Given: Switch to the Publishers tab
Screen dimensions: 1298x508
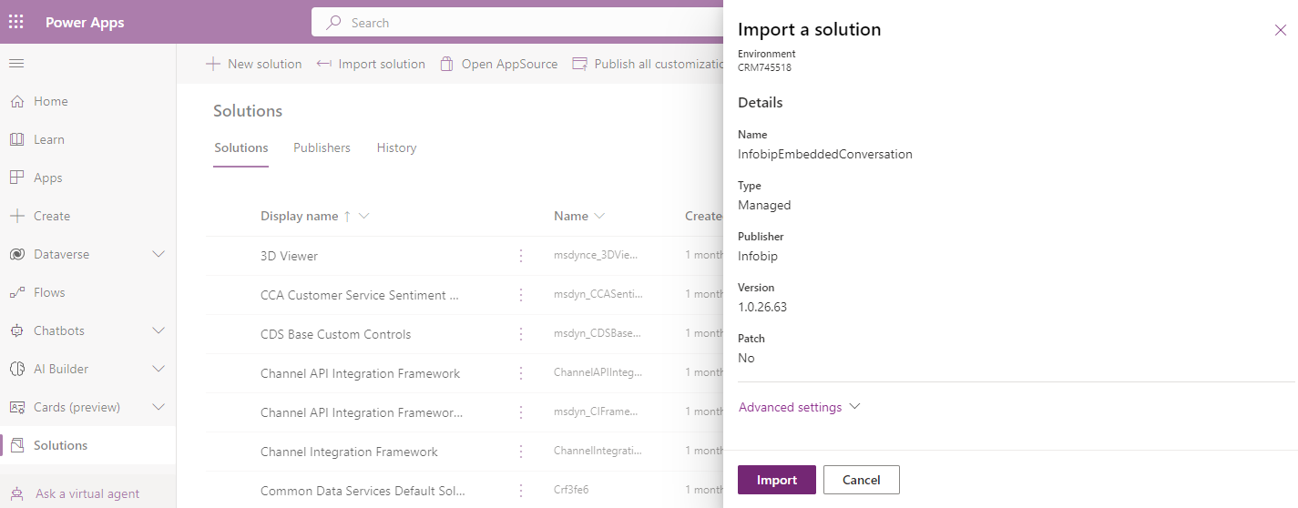Looking at the screenshot, I should click(322, 147).
